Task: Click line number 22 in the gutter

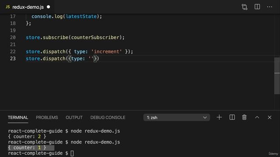Action: (13, 51)
